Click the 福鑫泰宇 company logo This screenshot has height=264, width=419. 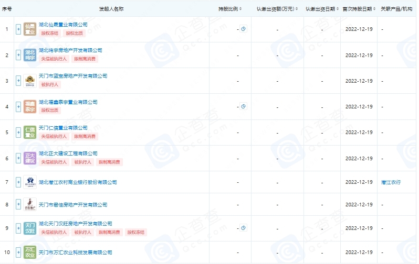coord(30,107)
